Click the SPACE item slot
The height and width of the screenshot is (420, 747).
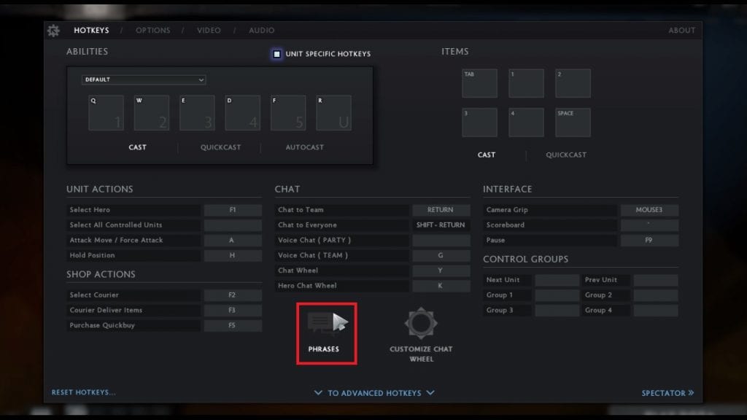tap(573, 122)
